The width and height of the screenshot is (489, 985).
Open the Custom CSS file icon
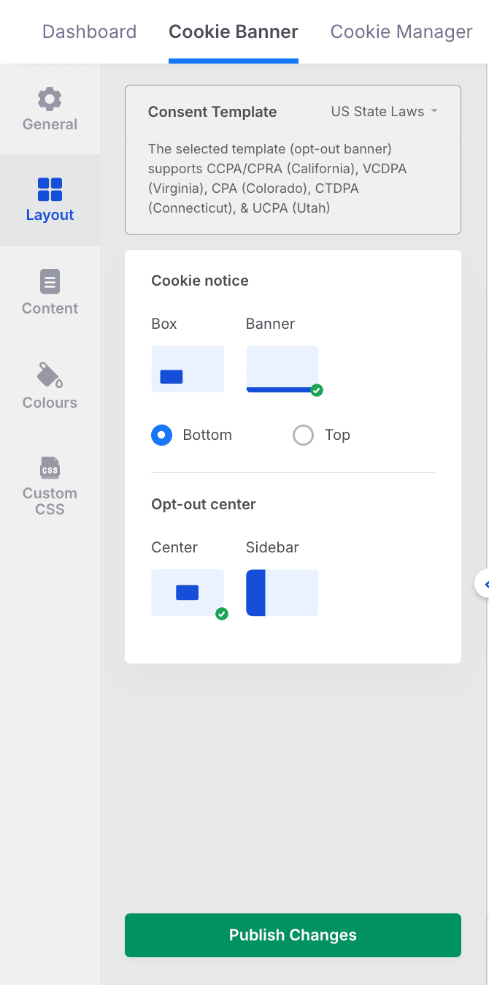pos(50,468)
